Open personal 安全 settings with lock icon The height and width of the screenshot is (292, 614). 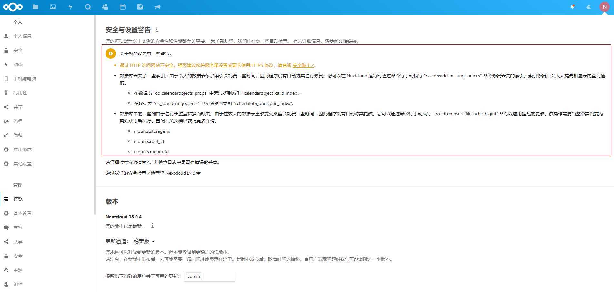[47, 50]
